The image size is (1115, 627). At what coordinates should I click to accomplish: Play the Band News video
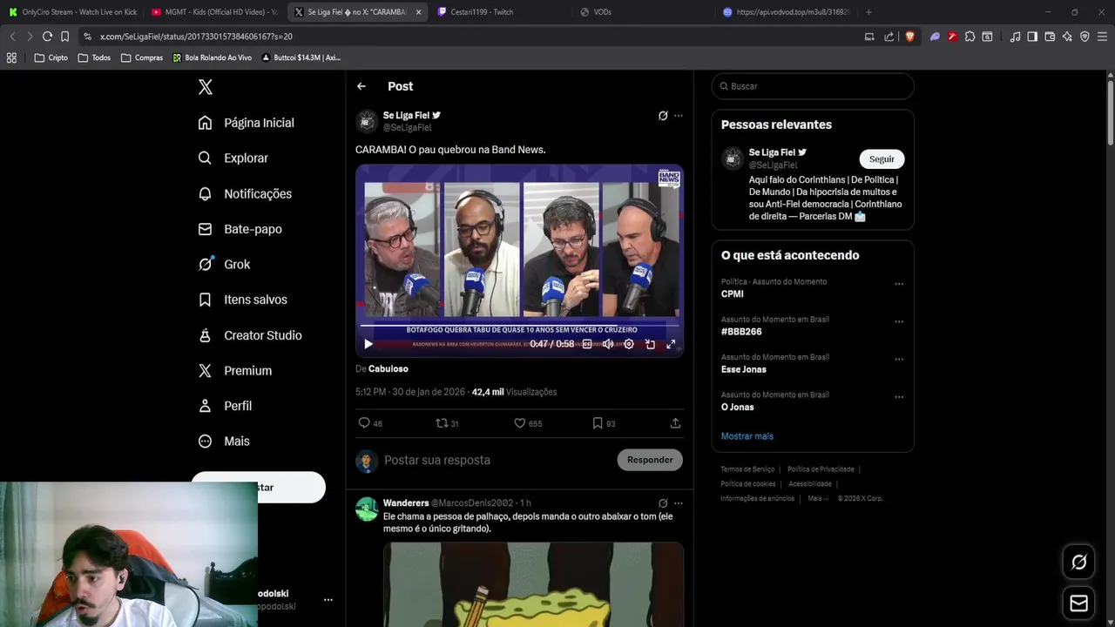[x=368, y=344]
